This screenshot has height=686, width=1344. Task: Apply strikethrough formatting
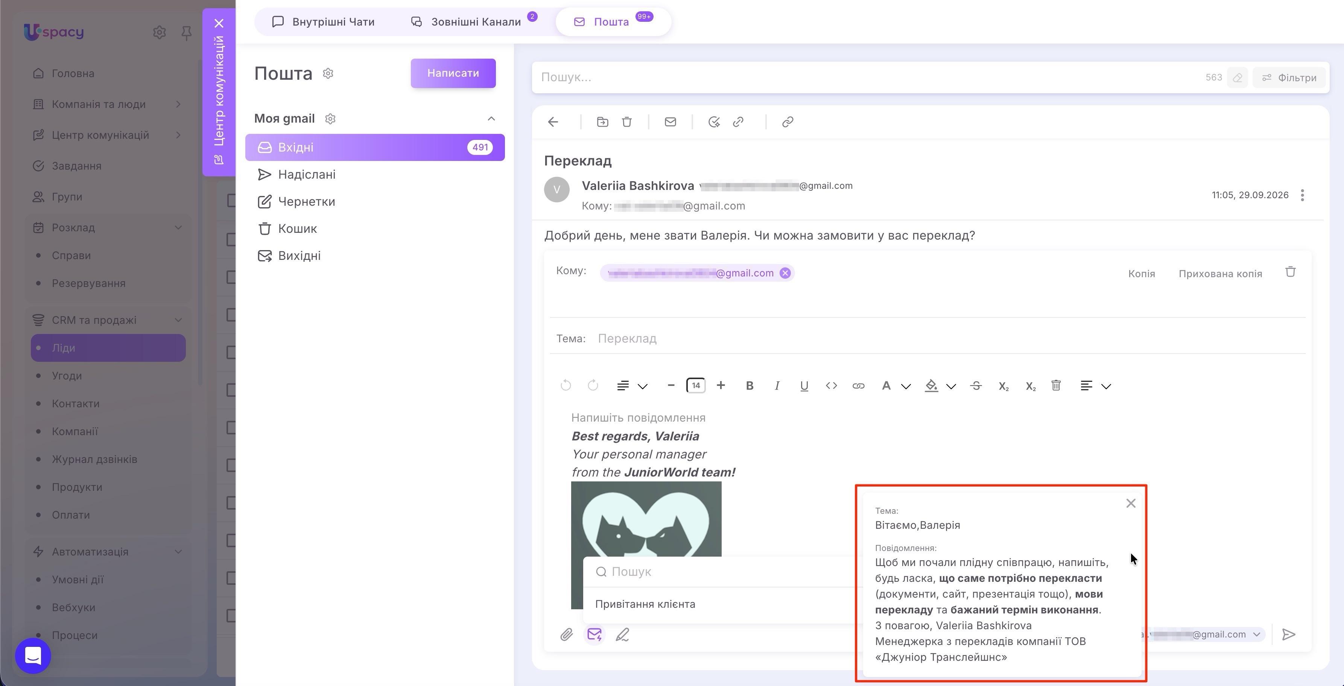coord(976,385)
